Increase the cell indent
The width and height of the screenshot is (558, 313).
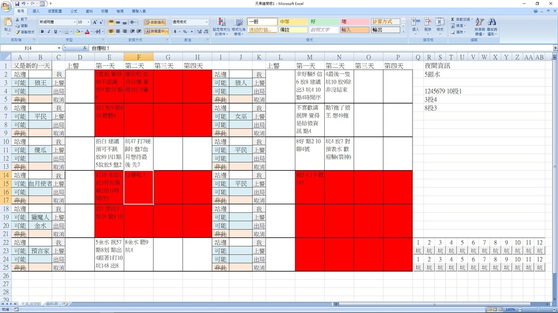point(139,31)
